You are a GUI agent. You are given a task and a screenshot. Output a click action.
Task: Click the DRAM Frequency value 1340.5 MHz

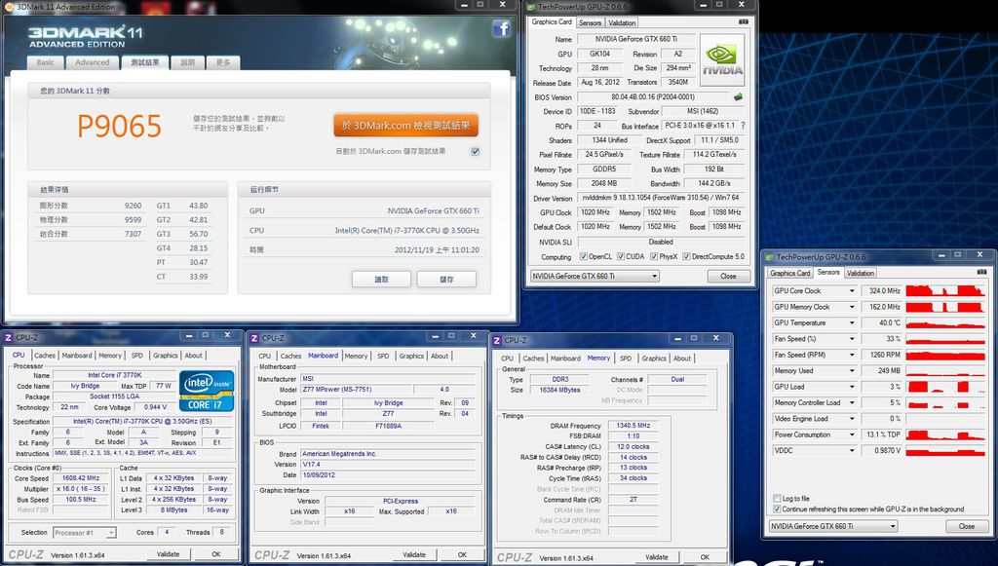pyautogui.click(x=633, y=426)
